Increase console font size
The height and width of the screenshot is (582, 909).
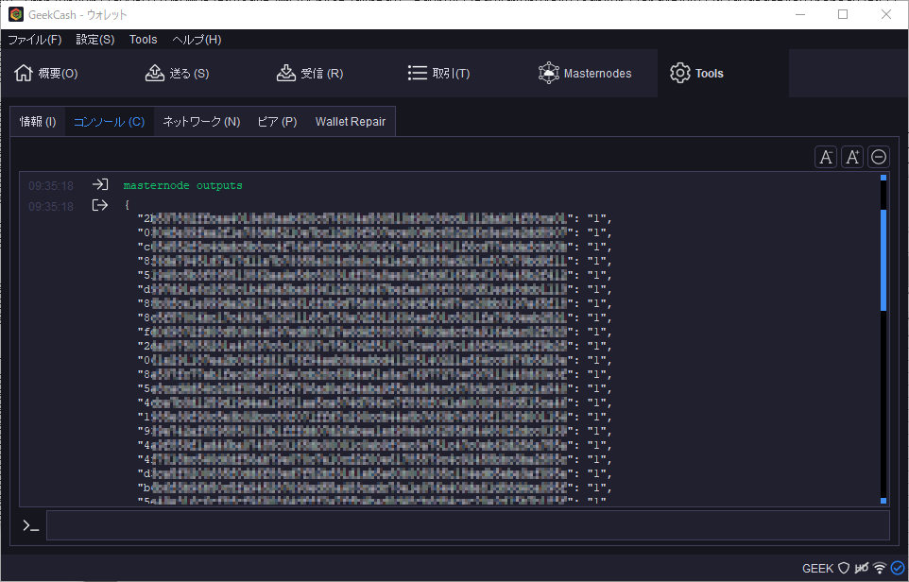(852, 157)
